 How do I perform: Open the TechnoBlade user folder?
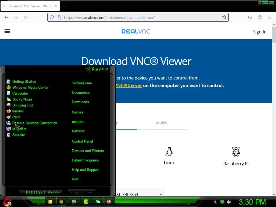pos(82,83)
